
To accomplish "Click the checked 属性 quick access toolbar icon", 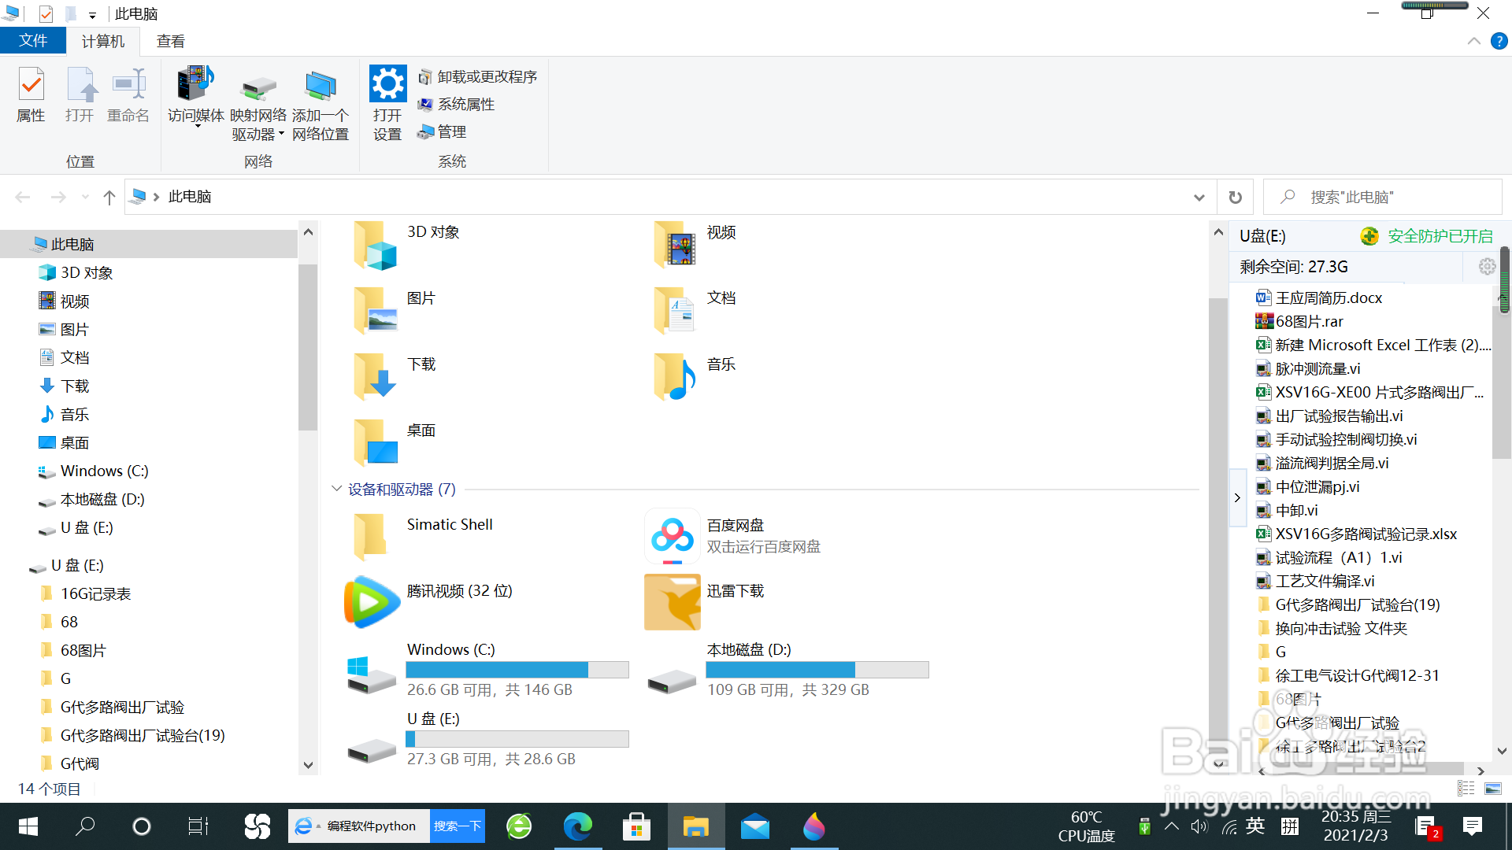I will click(x=46, y=13).
